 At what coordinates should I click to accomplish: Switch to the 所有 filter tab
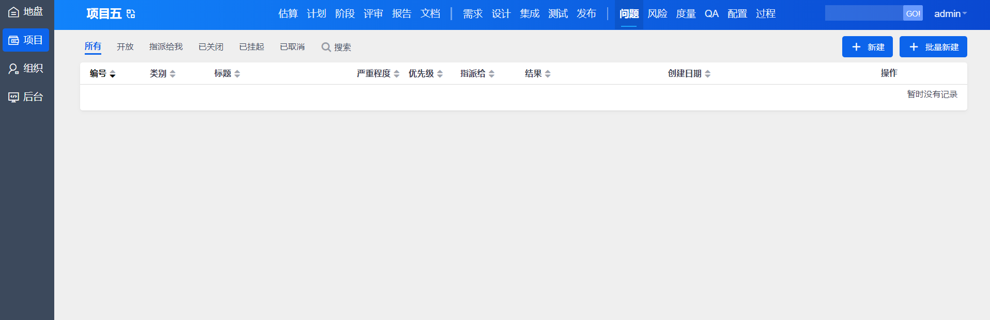coord(93,46)
